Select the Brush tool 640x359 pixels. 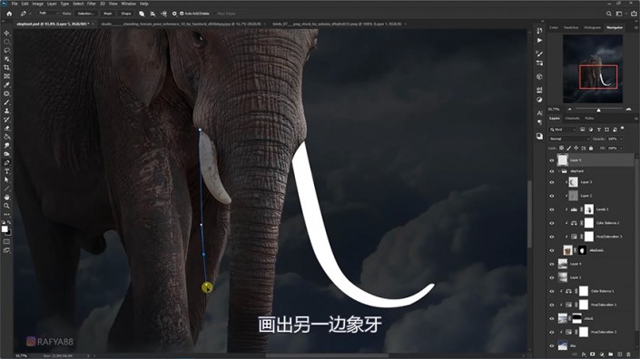point(6,102)
